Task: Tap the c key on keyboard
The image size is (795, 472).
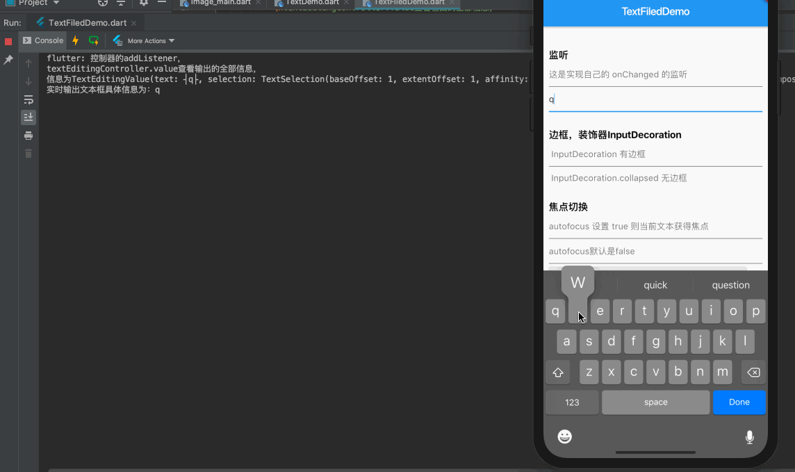Action: tap(633, 372)
